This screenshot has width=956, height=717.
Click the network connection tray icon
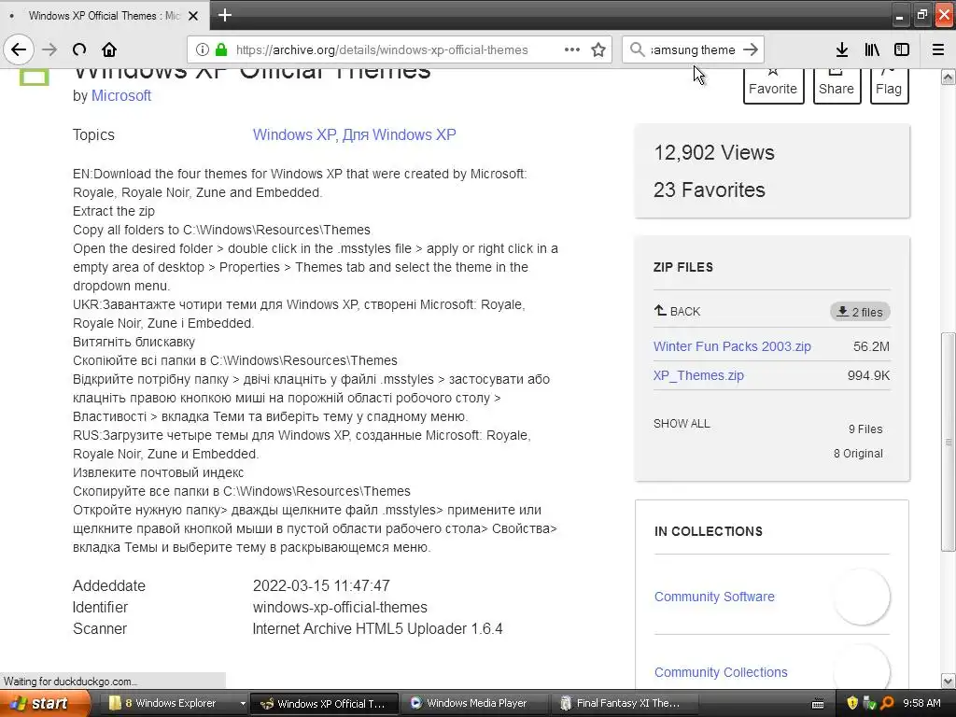point(869,703)
